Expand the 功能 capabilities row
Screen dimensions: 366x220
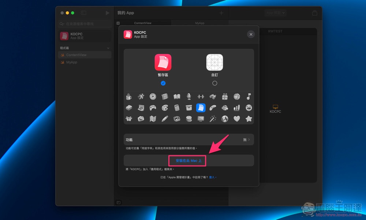188,140
